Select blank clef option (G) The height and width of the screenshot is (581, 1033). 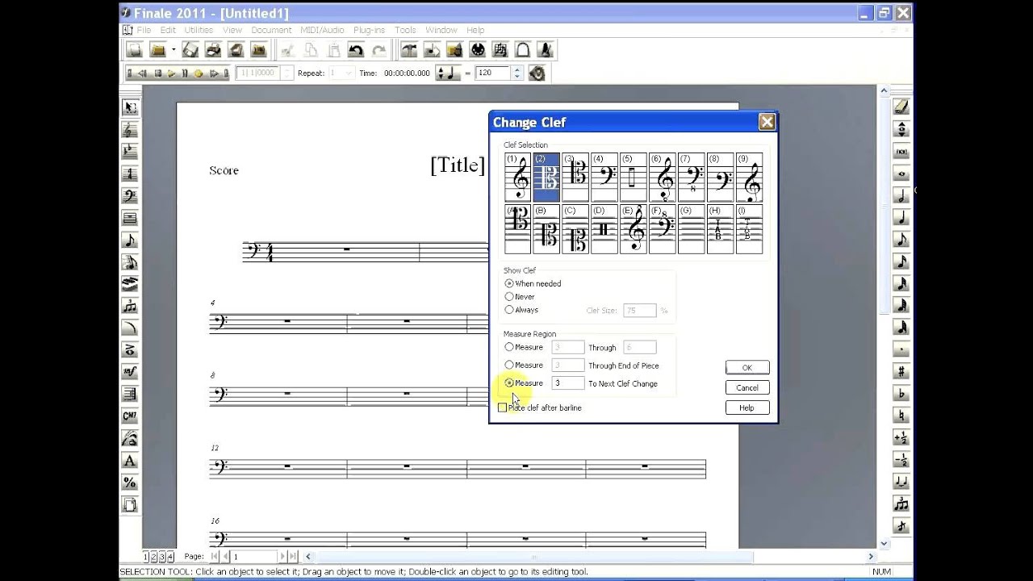(x=692, y=229)
